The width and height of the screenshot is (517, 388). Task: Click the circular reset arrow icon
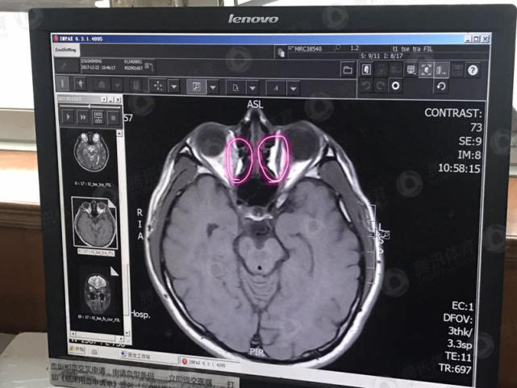[x=441, y=86]
